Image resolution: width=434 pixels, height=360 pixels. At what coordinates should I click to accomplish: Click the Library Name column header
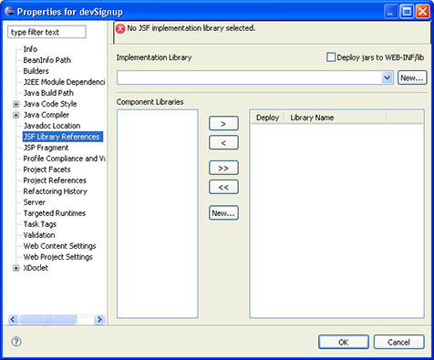point(335,118)
